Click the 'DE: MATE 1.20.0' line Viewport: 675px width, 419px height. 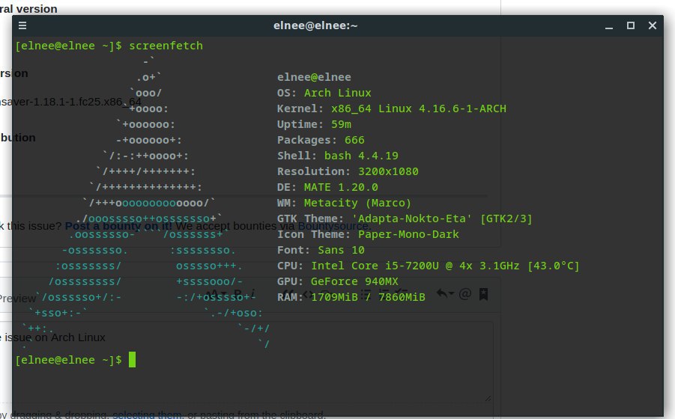pyautogui.click(x=327, y=187)
